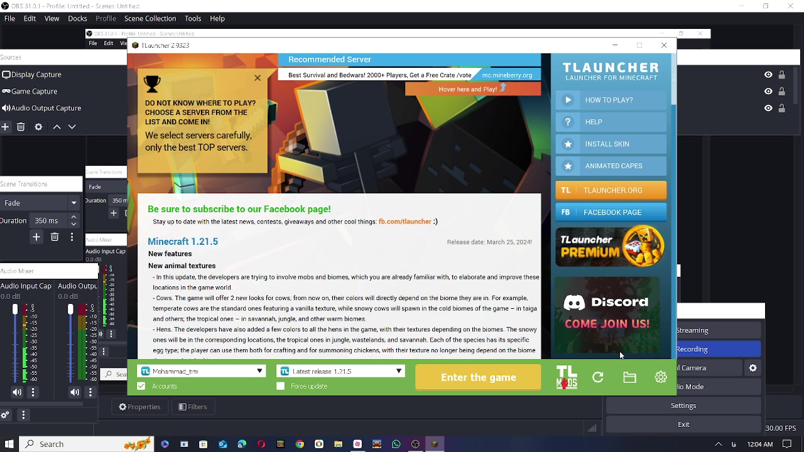Open Audio Mixer advanced properties gear
The image size is (804, 452).
[x=5, y=415]
